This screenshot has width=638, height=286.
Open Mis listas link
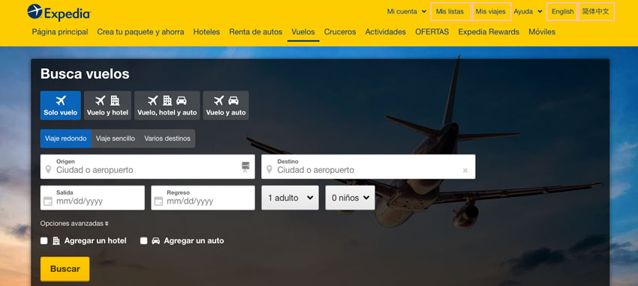[x=450, y=12]
